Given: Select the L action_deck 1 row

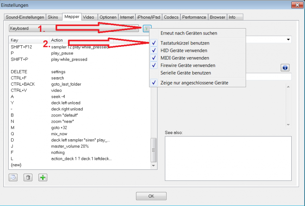Looking at the screenshot, I should [x=80, y=159].
